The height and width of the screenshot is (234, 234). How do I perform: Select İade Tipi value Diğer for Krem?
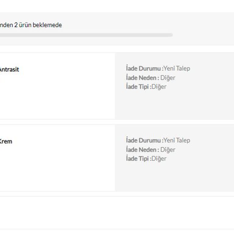(x=159, y=158)
